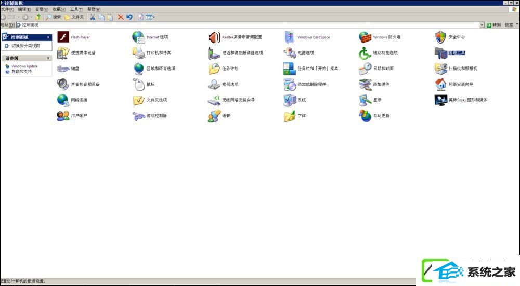Viewport: 520px width, 286px height.
Task: Open 添加硬件 icon
Action: point(365,84)
